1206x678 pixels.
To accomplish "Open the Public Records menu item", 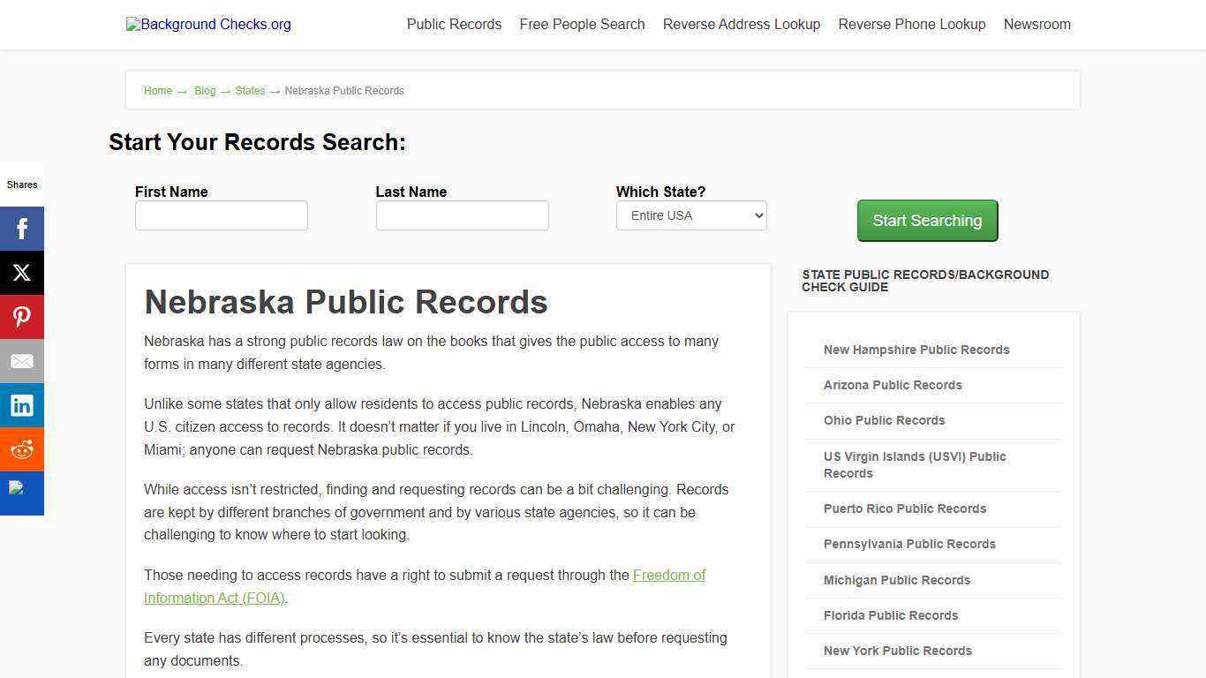I will pyautogui.click(x=454, y=24).
